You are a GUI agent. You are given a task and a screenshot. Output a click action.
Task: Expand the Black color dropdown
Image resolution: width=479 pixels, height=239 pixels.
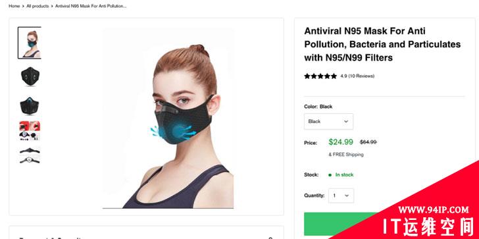pos(329,122)
